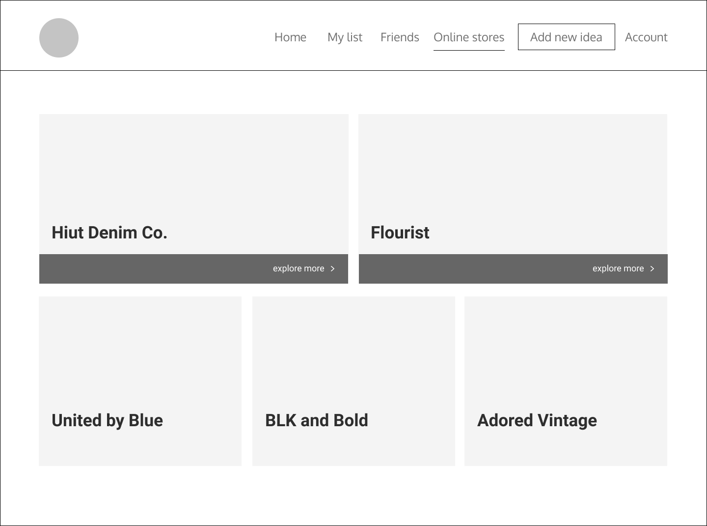Click explore more text under Flourist
The width and height of the screenshot is (707, 526).
[618, 268]
